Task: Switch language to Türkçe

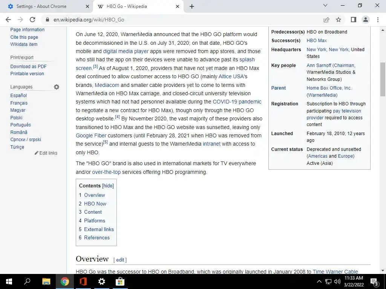Action: pos(17,147)
